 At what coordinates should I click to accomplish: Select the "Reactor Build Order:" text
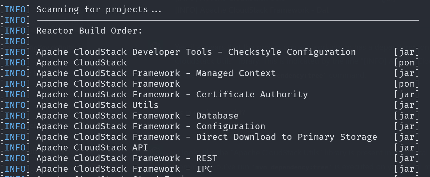[x=89, y=31]
